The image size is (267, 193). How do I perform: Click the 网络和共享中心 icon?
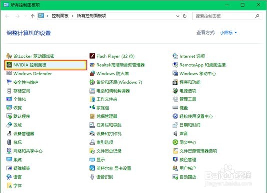click(9, 151)
